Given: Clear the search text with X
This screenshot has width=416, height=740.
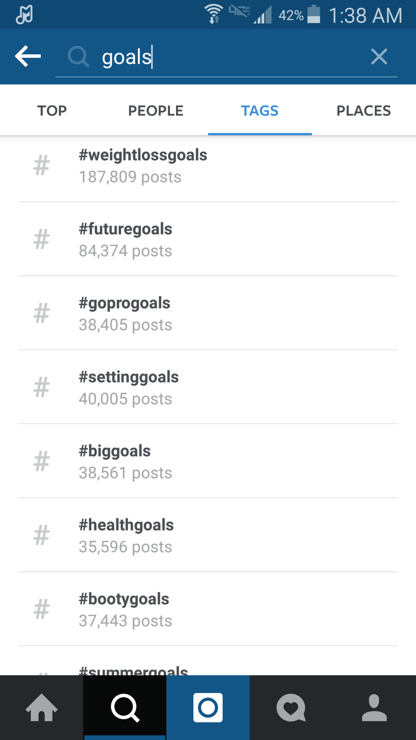Looking at the screenshot, I should (379, 56).
